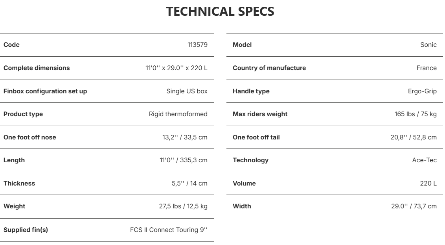Click the Rigid thermoformed product type value
Image resolution: width=445 pixels, height=245 pixels.
click(178, 114)
